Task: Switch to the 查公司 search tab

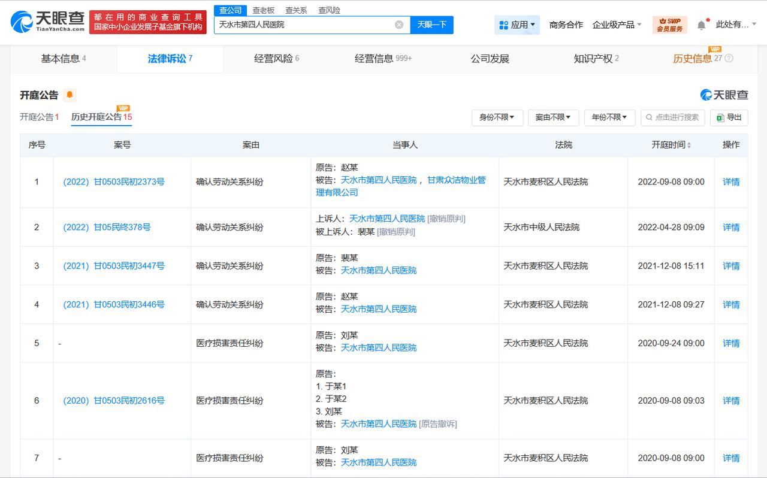Action: pos(230,10)
